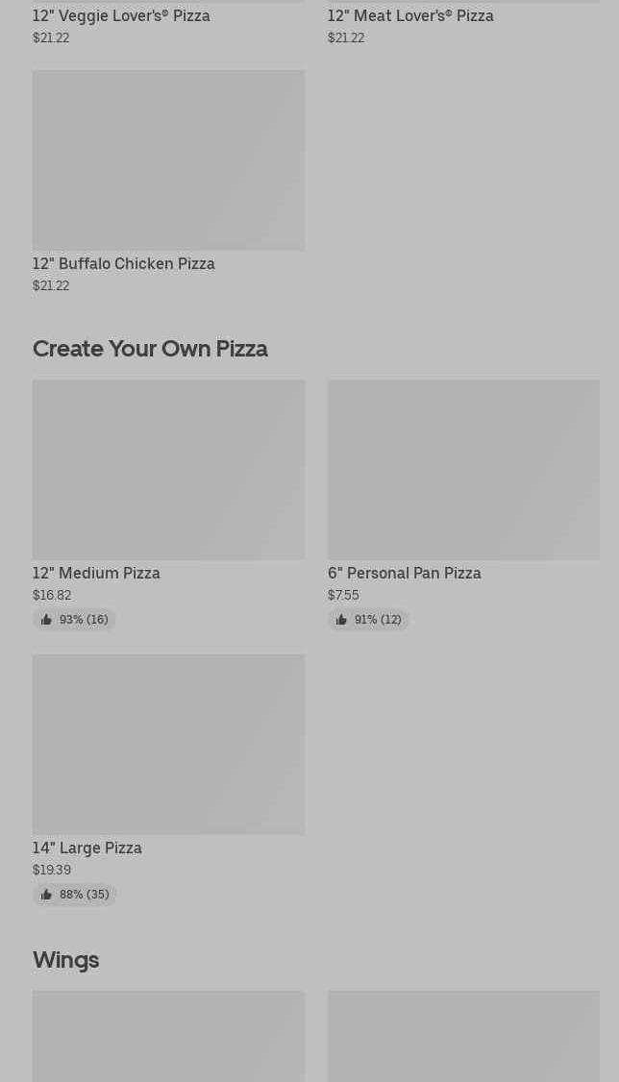The width and height of the screenshot is (619, 1082).
Task: Open 12" Medium Pizza image
Action: point(168,469)
